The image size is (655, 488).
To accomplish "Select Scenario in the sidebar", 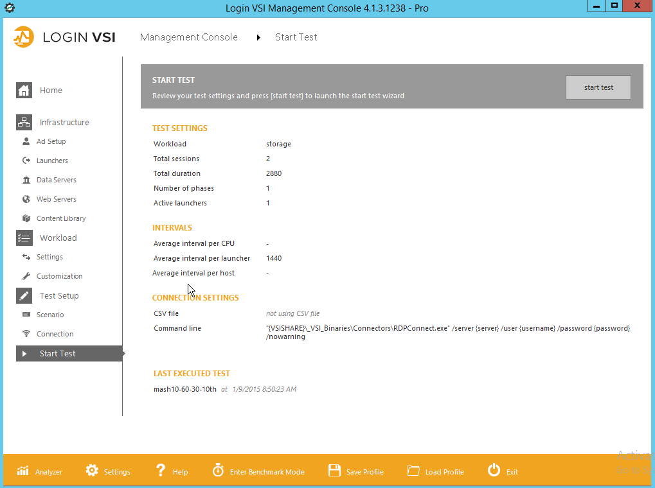I will pos(50,315).
